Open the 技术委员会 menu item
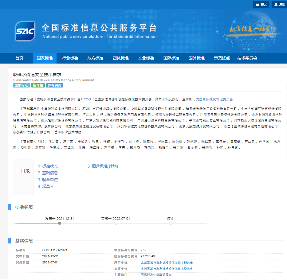 [x=247, y=58]
